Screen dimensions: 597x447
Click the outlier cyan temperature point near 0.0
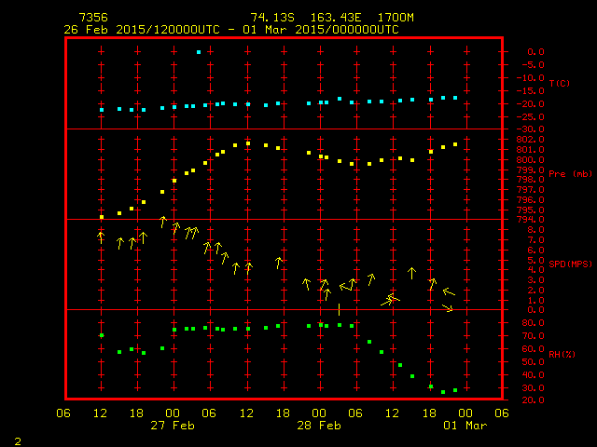(x=199, y=52)
